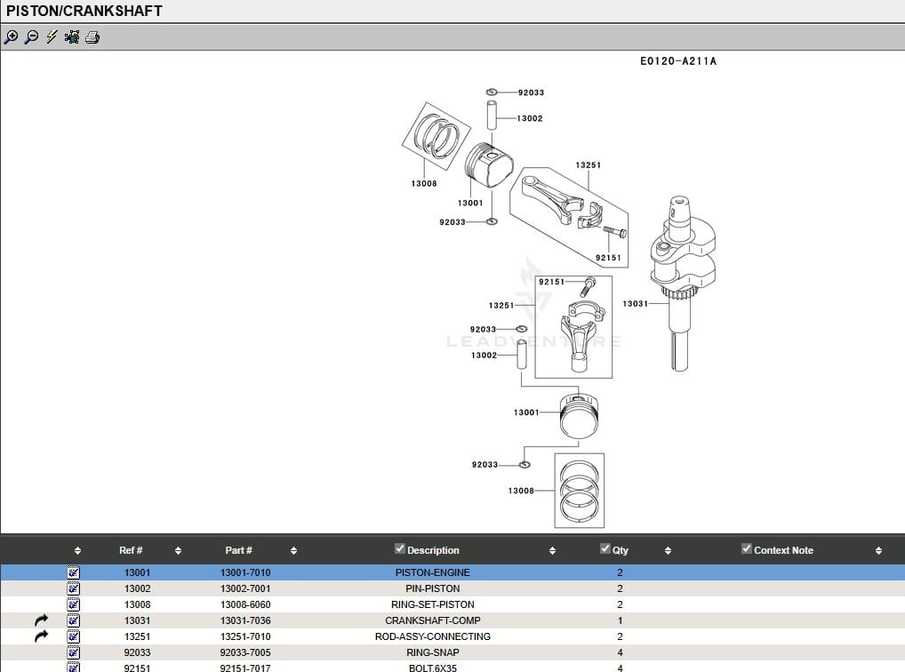Click the crankshaft label 13031 in diagram
905x672 pixels.
[635, 304]
